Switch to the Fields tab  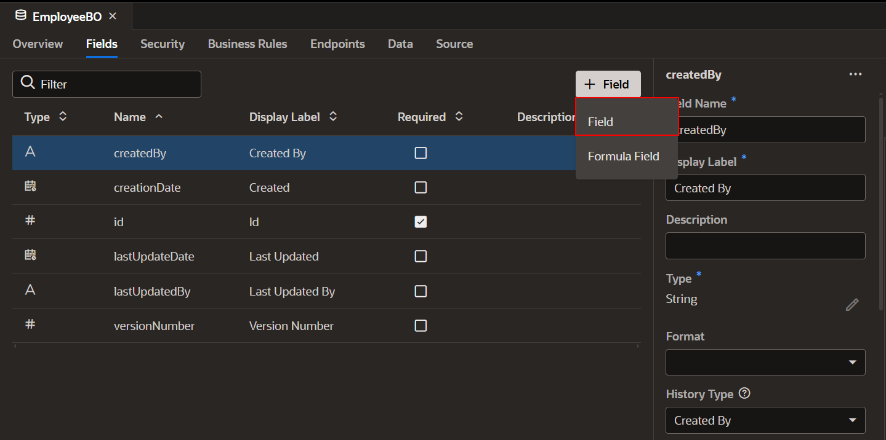click(x=102, y=44)
